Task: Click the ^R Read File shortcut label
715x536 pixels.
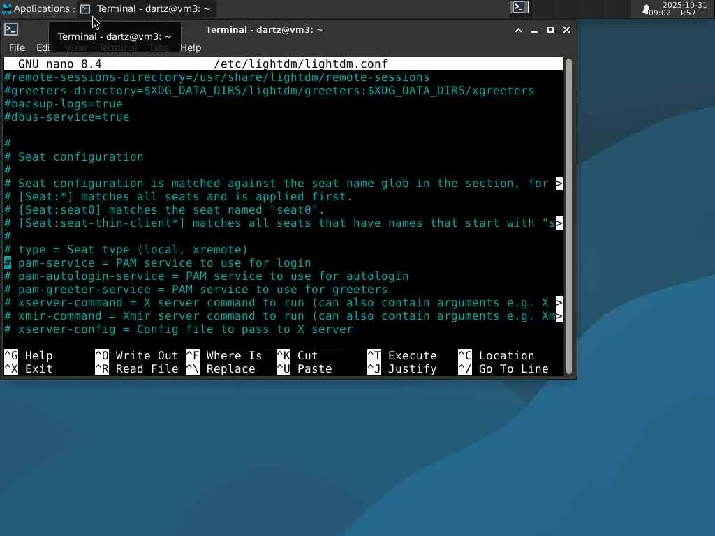Action: click(x=137, y=368)
